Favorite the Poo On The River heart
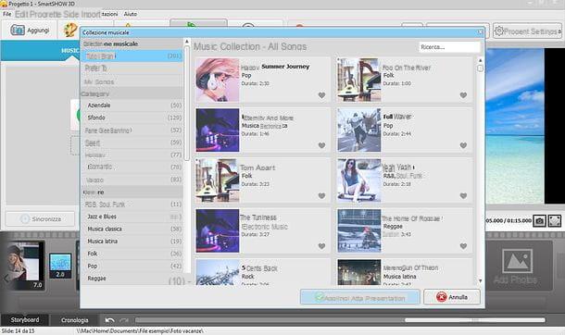 click(463, 95)
